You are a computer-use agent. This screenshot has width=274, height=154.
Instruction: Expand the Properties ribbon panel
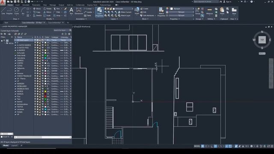[x=175, y=19]
